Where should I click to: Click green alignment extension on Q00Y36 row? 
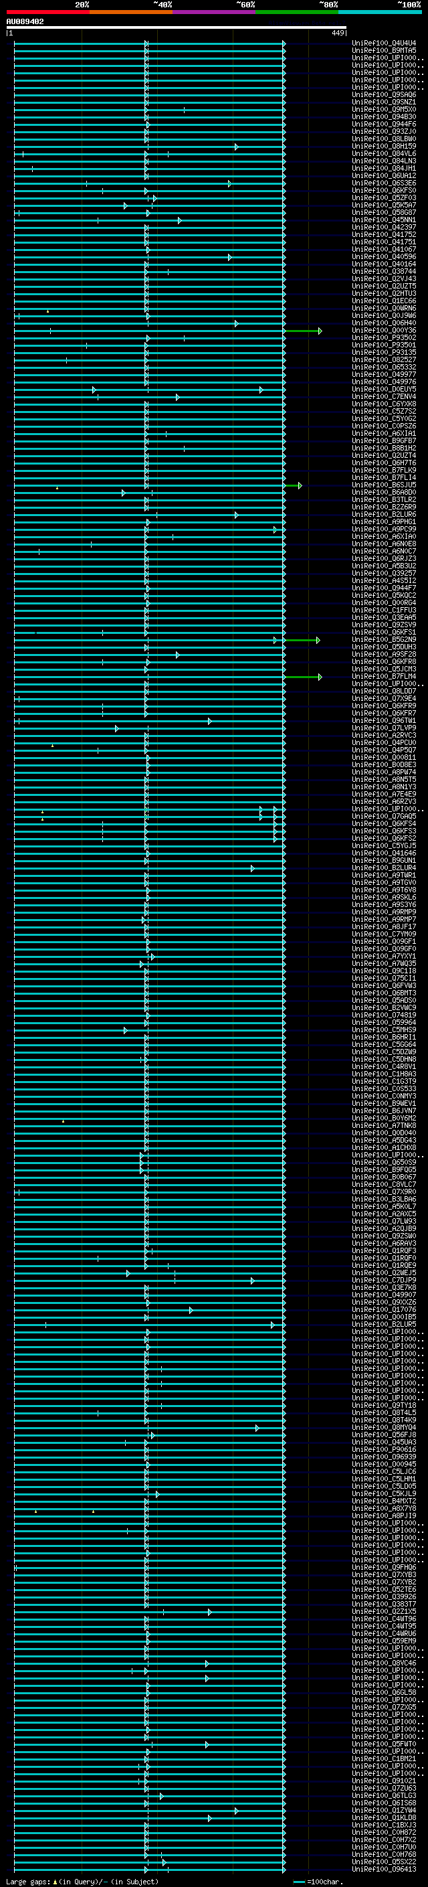pos(303,331)
